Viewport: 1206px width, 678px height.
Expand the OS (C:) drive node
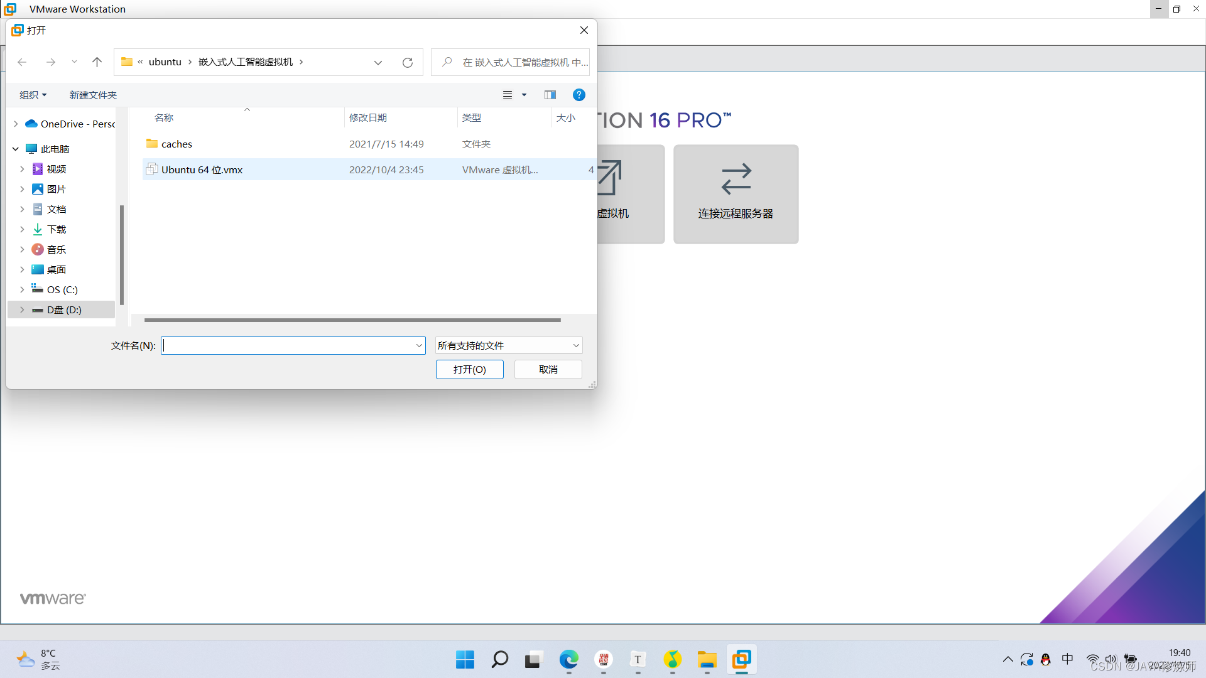click(22, 289)
